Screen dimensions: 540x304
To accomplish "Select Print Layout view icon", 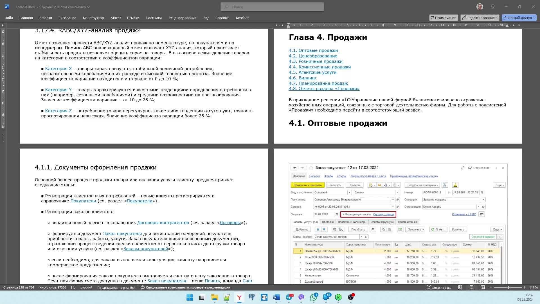I will pyautogui.click(x=471, y=287).
